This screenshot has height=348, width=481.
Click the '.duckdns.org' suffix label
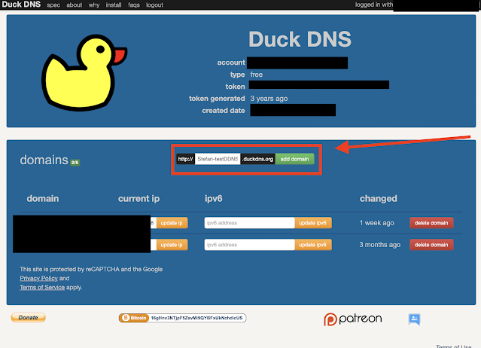pos(257,159)
